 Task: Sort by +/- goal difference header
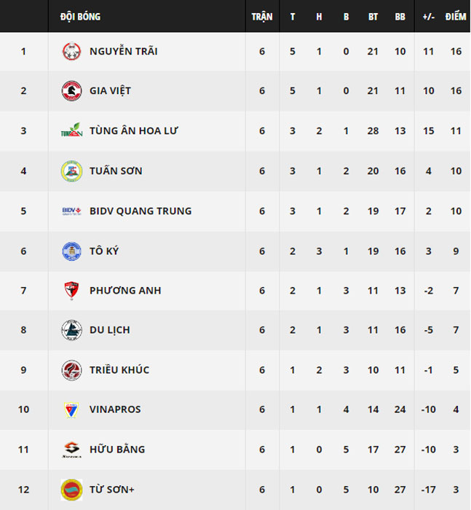429,17
